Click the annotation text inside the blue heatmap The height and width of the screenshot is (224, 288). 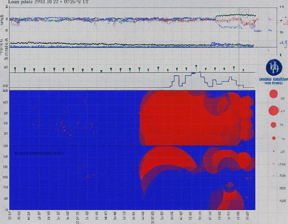click(39, 153)
